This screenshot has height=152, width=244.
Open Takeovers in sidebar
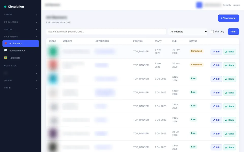pos(21,58)
